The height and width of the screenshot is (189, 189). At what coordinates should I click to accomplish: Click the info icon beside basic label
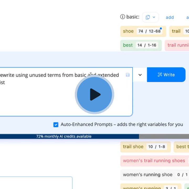point(123,17)
